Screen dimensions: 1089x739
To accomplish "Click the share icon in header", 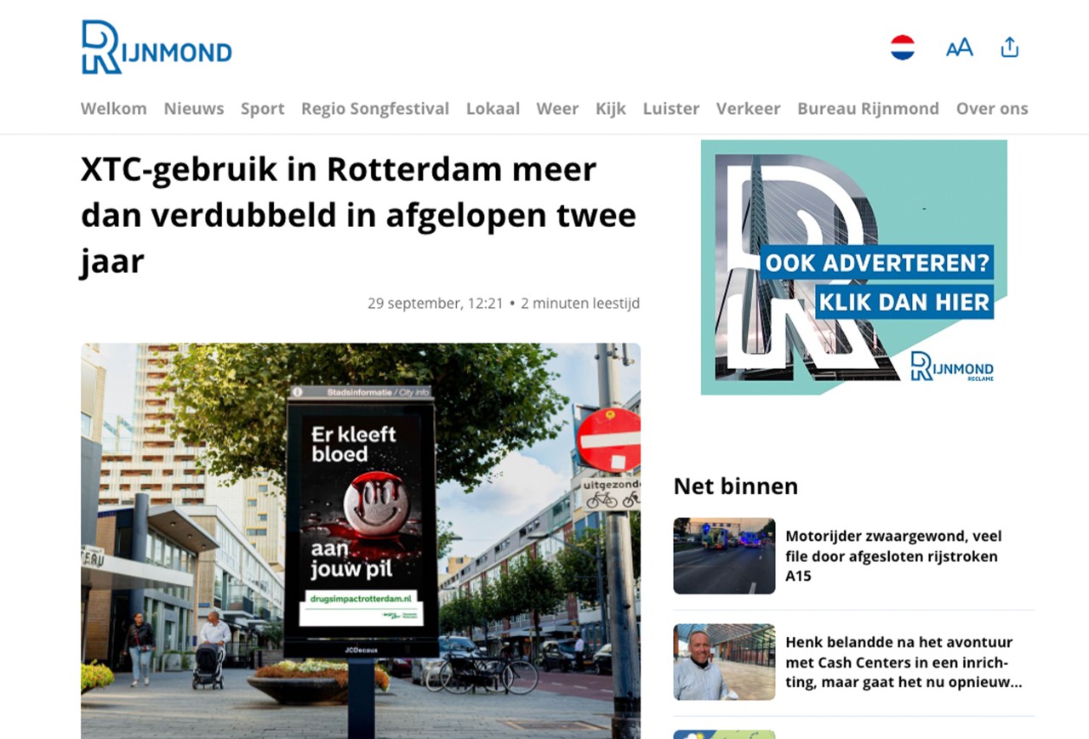I will tap(1010, 48).
